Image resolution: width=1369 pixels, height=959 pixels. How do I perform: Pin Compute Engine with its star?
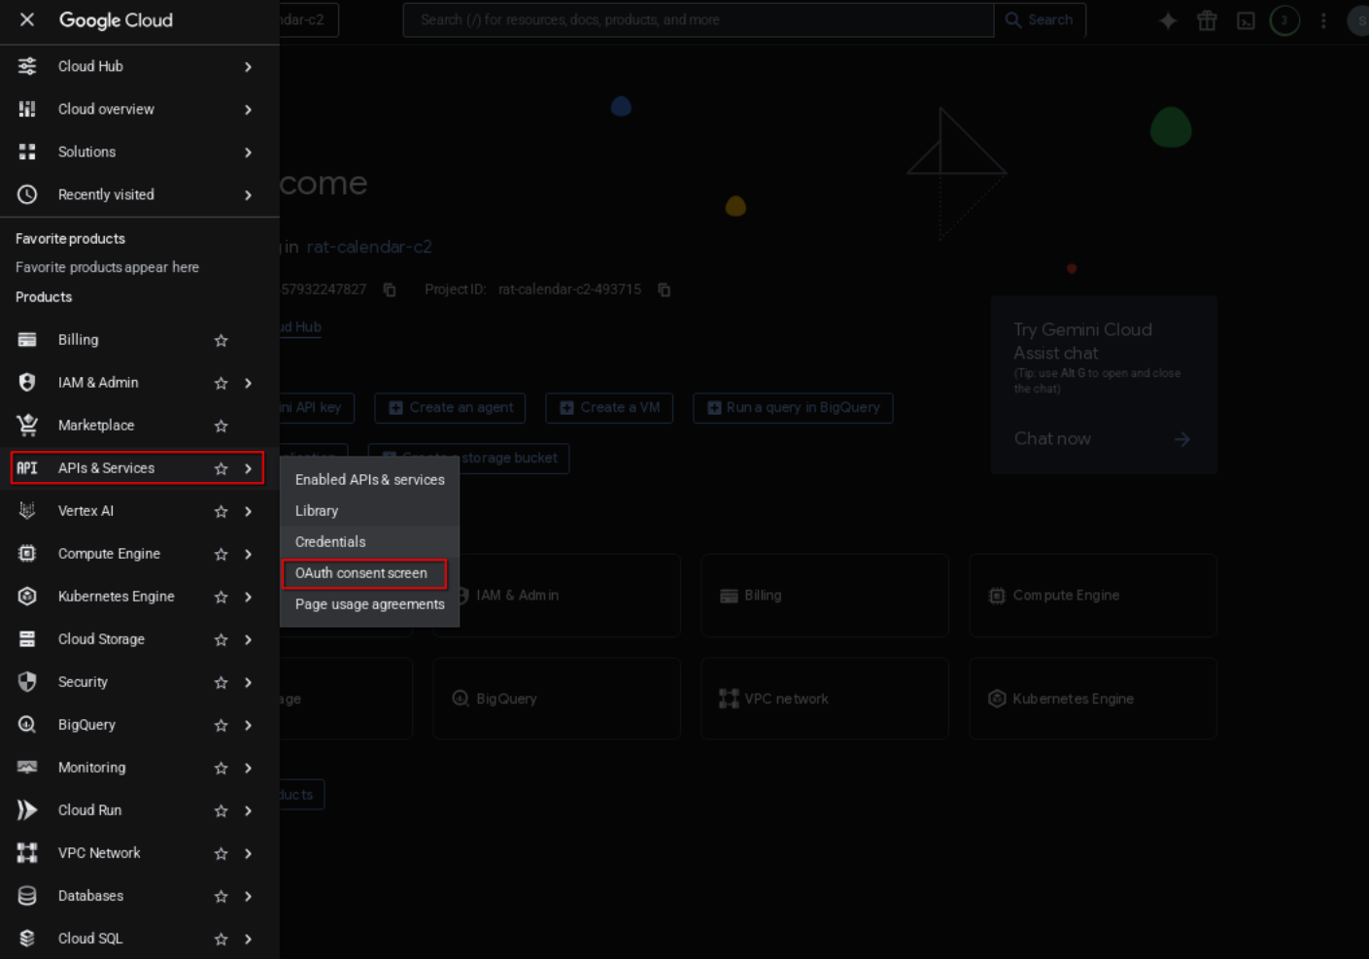(221, 554)
